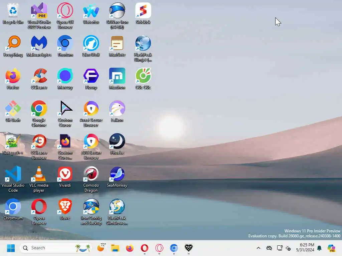Select the Mercury browser shortcut

click(65, 79)
